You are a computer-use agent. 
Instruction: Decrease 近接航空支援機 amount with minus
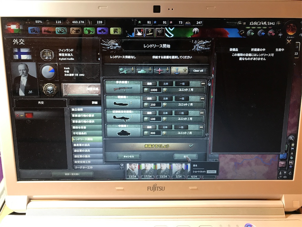click(146, 119)
